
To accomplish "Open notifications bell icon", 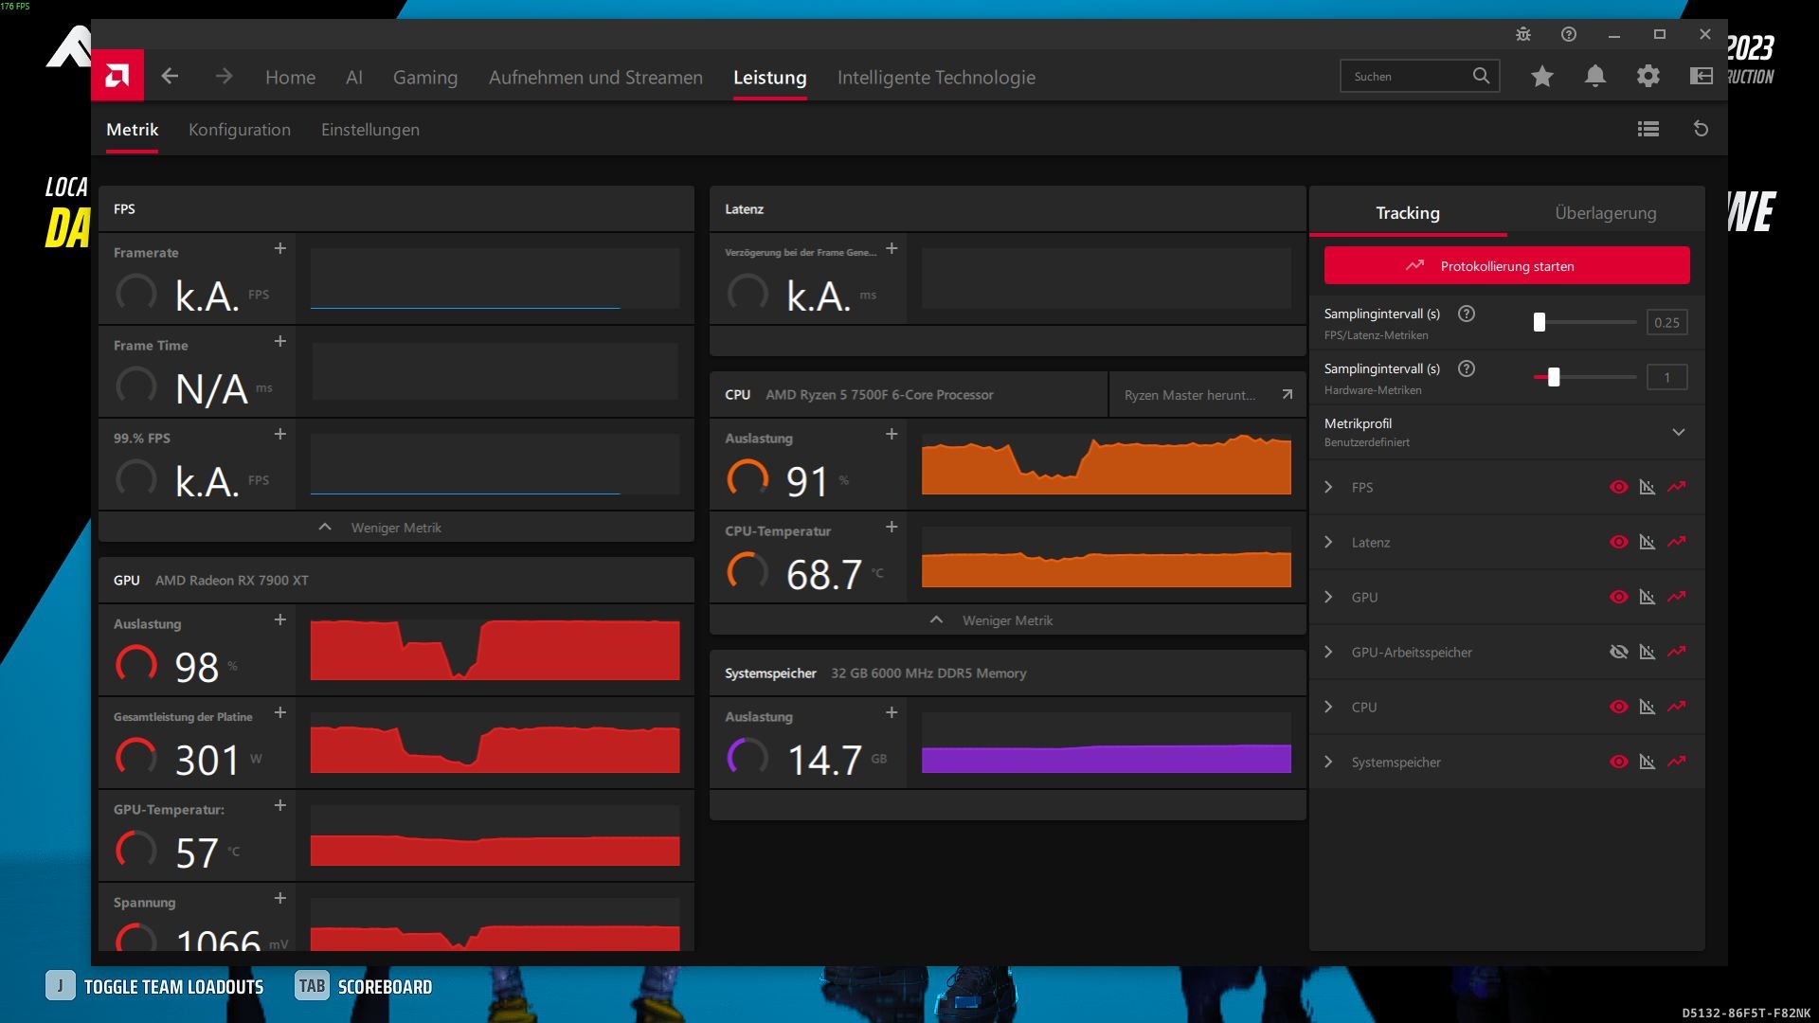I will (1595, 77).
